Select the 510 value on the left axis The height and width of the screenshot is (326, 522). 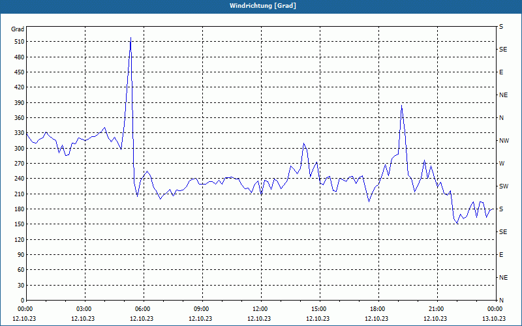click(19, 42)
